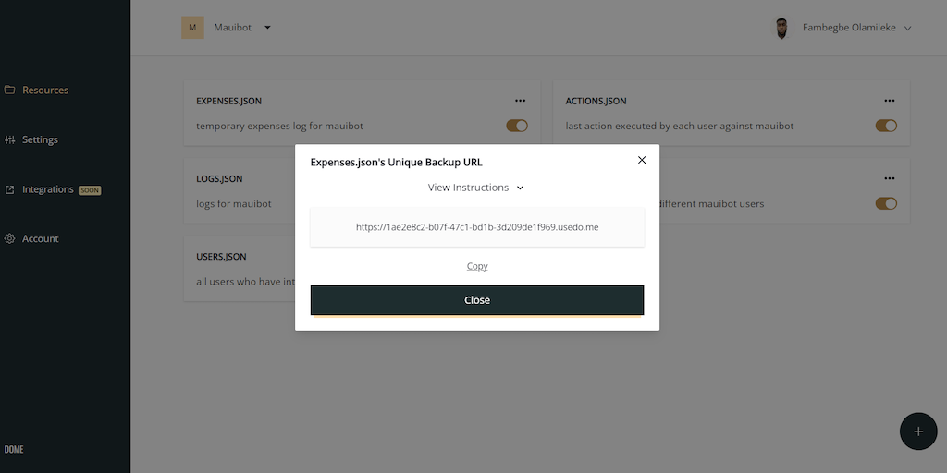Click the Settings sliders icon in sidebar
The height and width of the screenshot is (473, 947).
[9, 140]
